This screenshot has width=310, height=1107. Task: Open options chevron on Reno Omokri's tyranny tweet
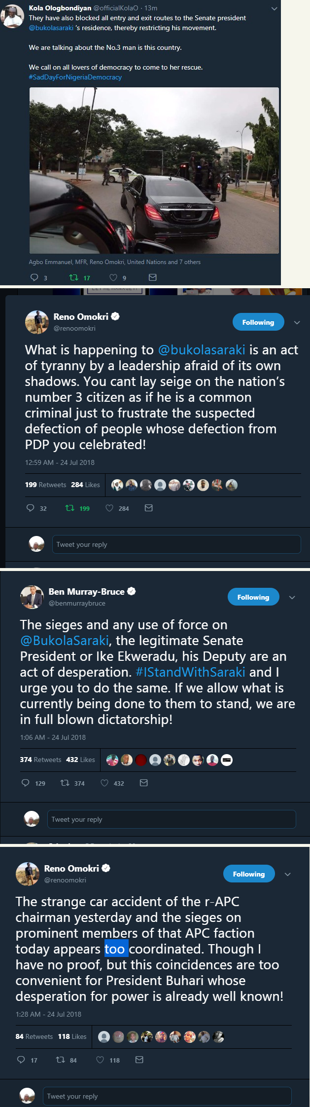(x=297, y=322)
